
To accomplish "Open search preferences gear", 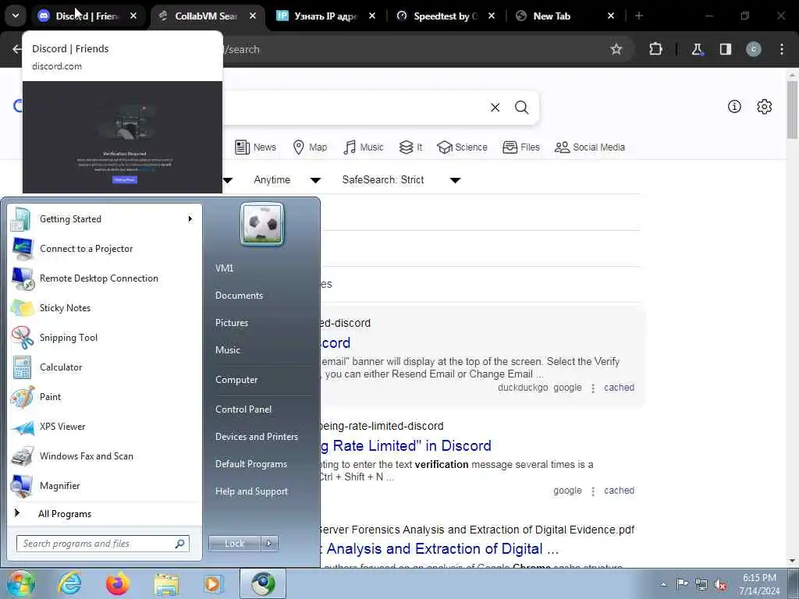I will [765, 106].
